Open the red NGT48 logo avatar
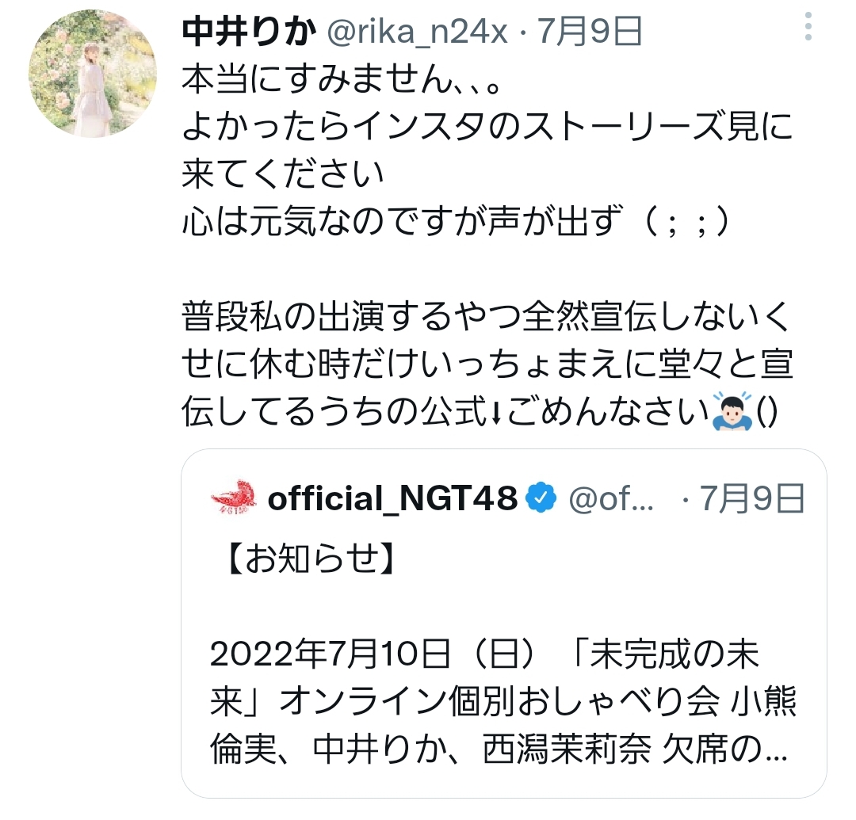 [x=234, y=498]
